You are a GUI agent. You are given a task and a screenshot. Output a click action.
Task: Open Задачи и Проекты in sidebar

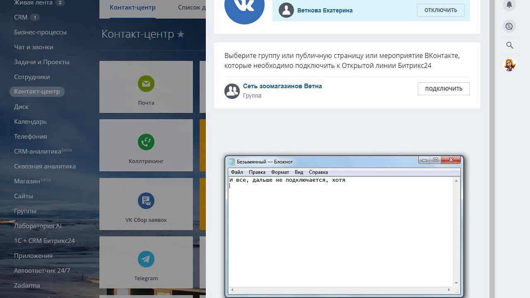click(42, 62)
